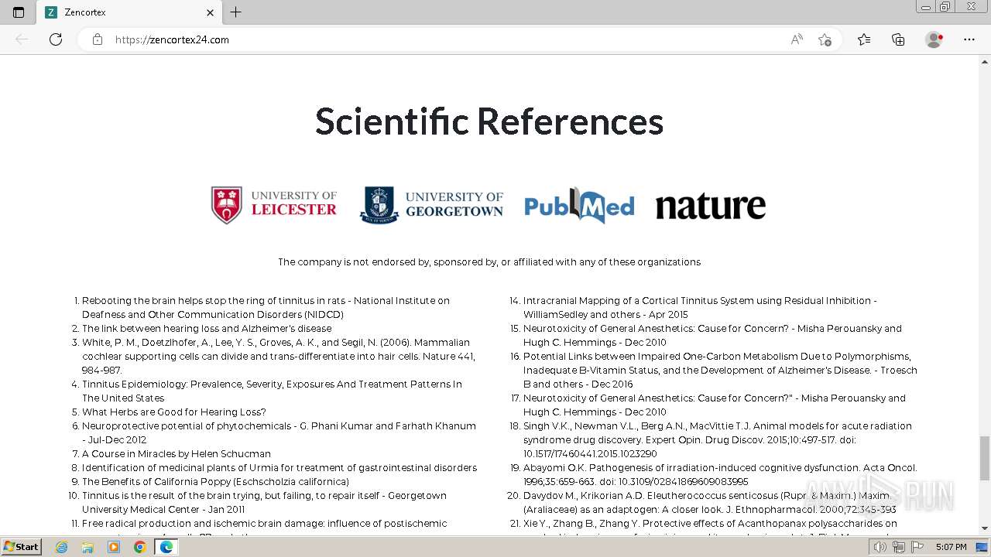Click the PubMed logo
The width and height of the screenshot is (991, 557).
coord(579,206)
